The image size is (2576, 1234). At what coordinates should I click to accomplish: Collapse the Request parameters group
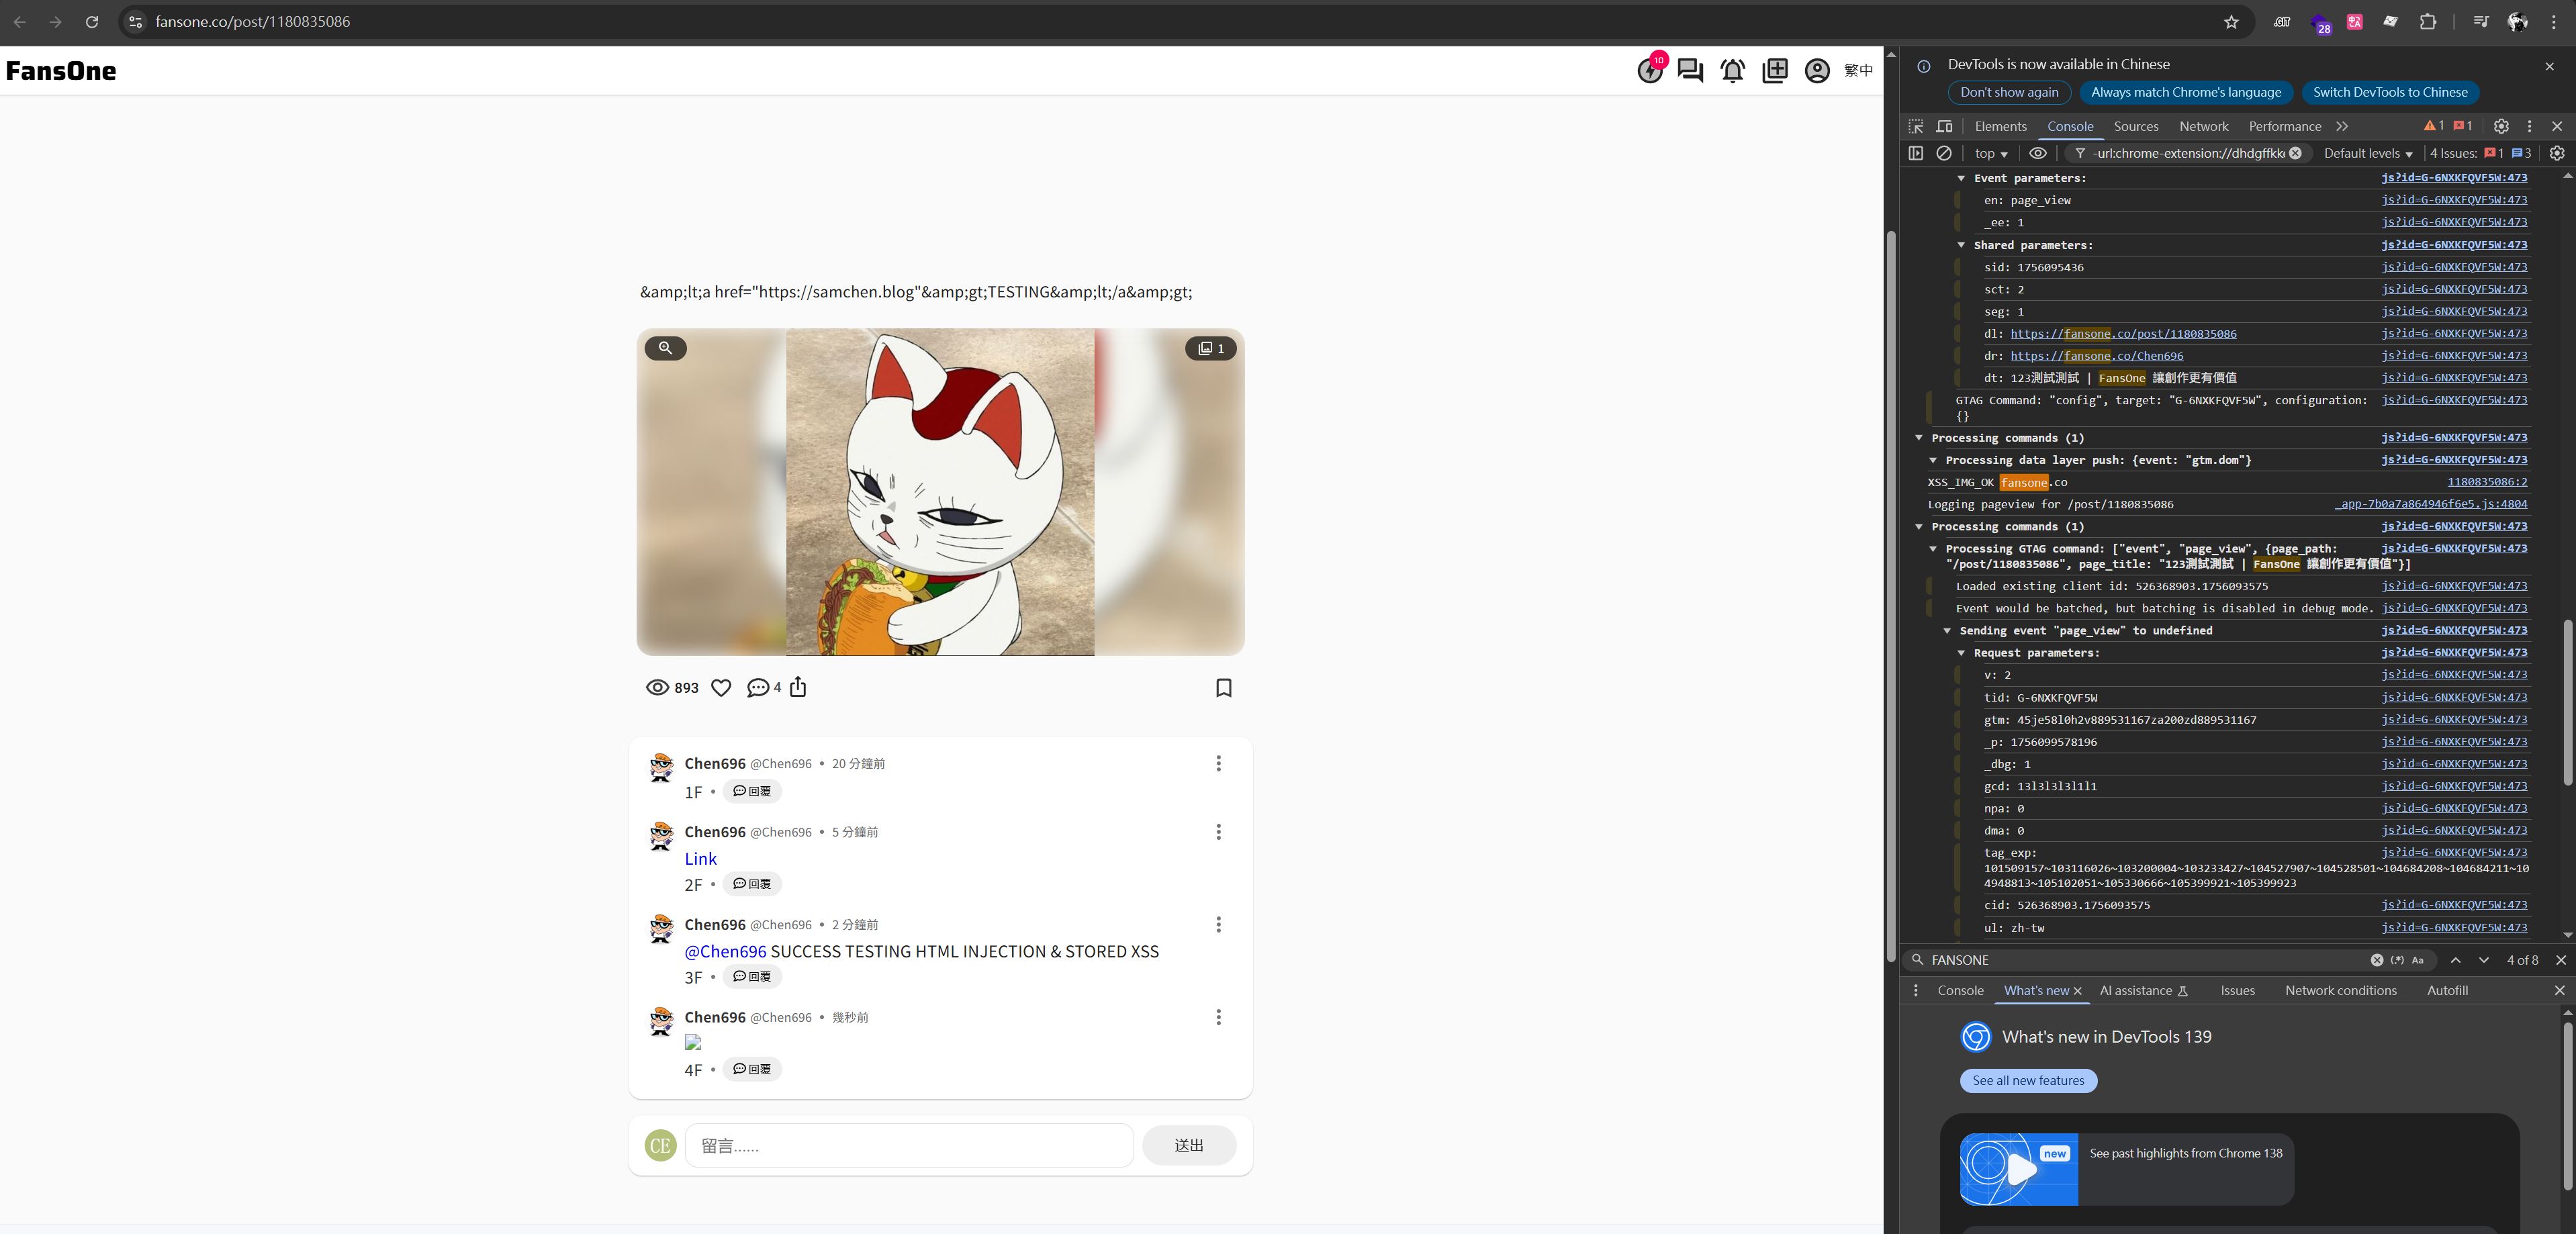click(x=1961, y=653)
